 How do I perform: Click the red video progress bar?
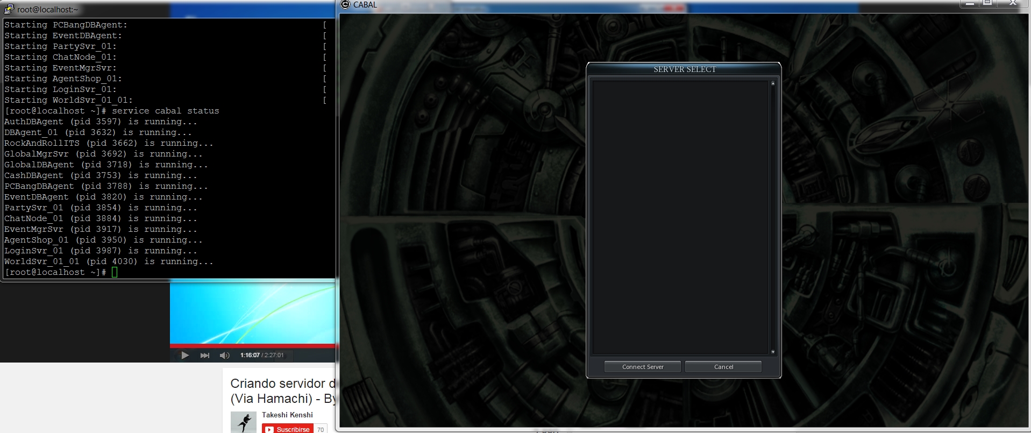(253, 346)
